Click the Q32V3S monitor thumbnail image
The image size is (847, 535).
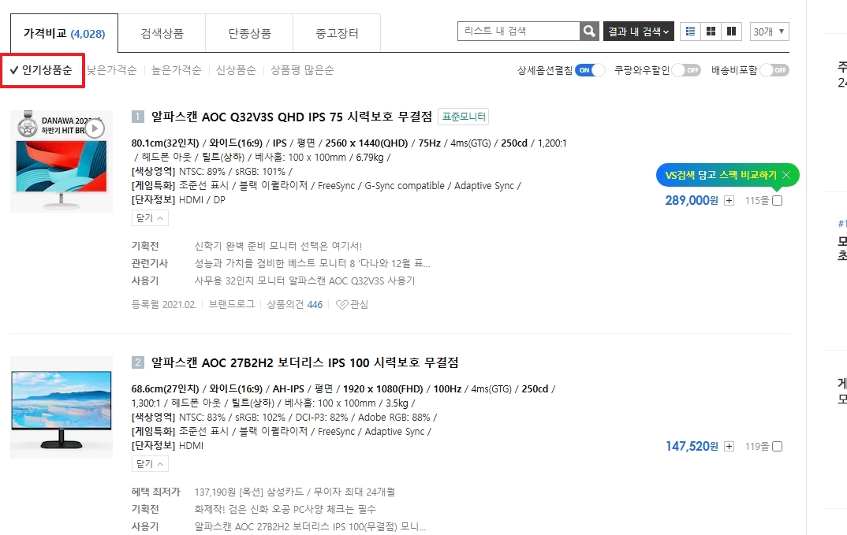coord(62,162)
